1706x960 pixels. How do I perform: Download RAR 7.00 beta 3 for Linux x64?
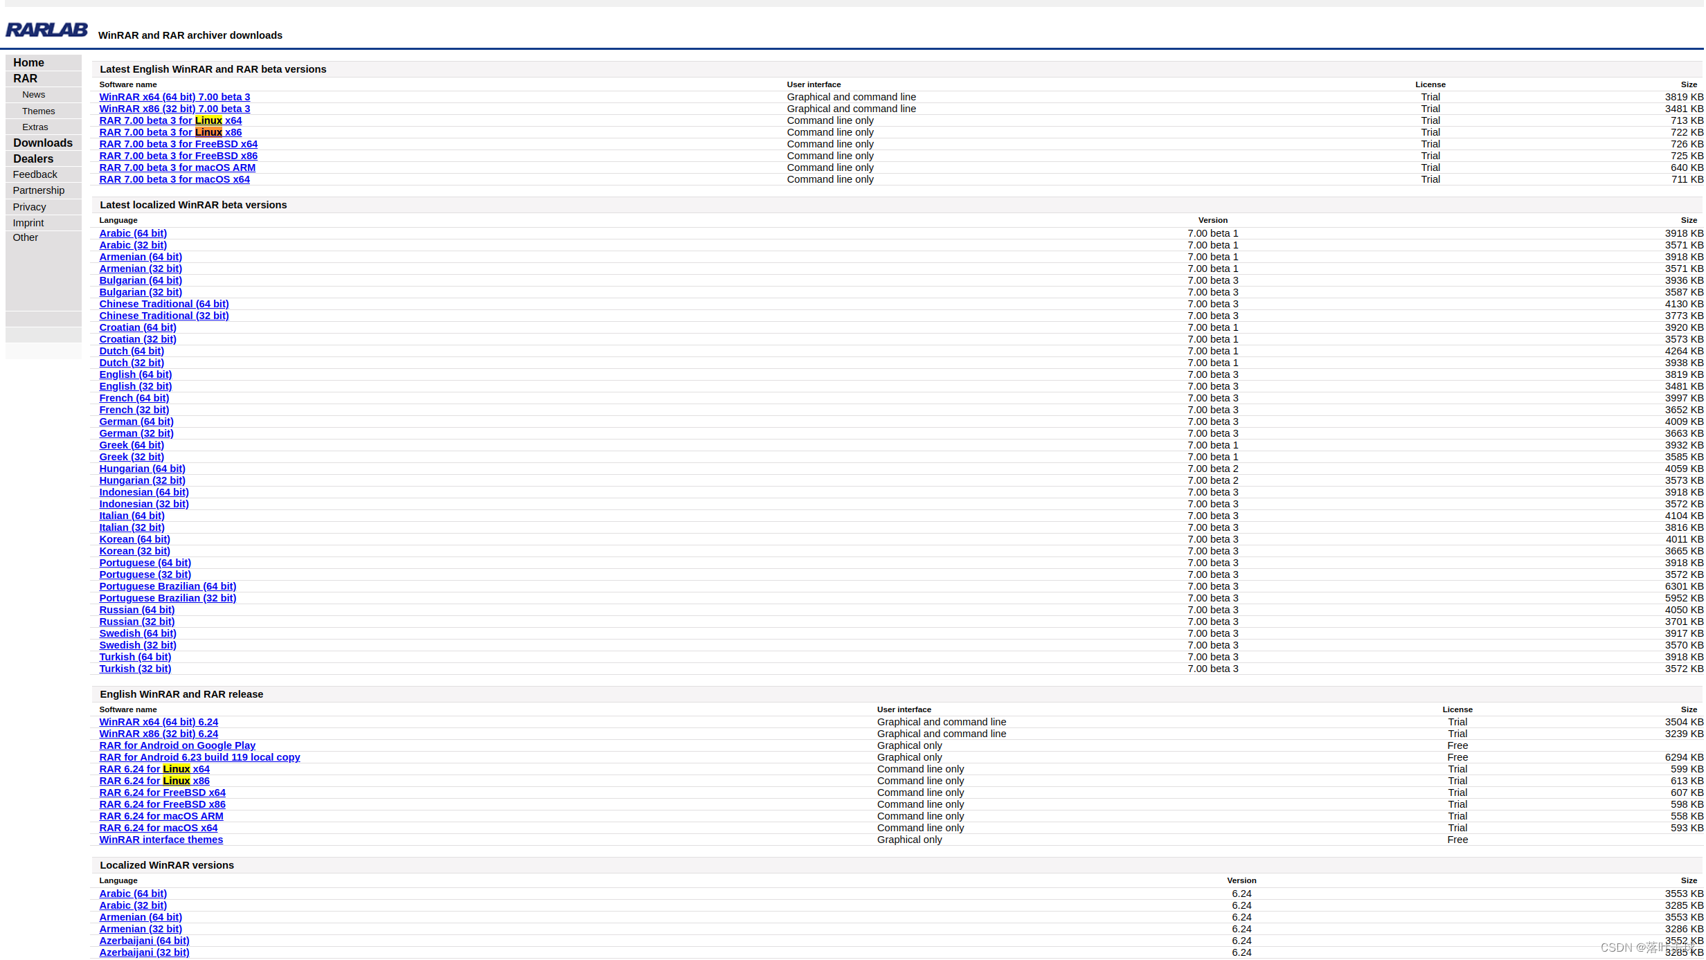[x=170, y=120]
